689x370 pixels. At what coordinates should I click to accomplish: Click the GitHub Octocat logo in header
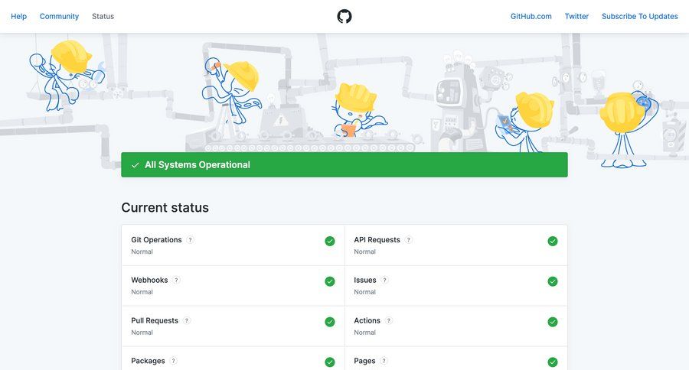click(344, 16)
